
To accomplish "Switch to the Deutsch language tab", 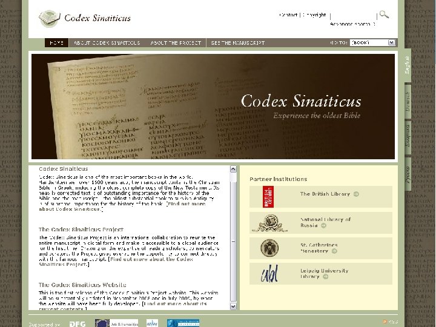I will pos(408,101).
